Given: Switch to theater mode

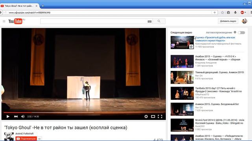Looking at the screenshot, I should (153, 116).
